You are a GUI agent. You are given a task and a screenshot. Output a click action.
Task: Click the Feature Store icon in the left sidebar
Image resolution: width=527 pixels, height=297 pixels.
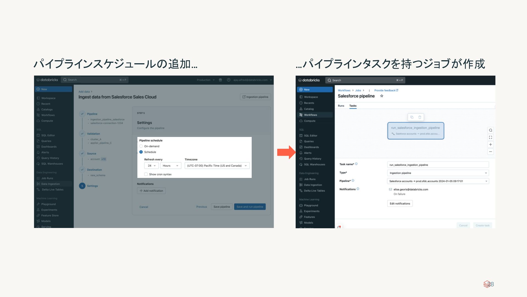click(38, 216)
